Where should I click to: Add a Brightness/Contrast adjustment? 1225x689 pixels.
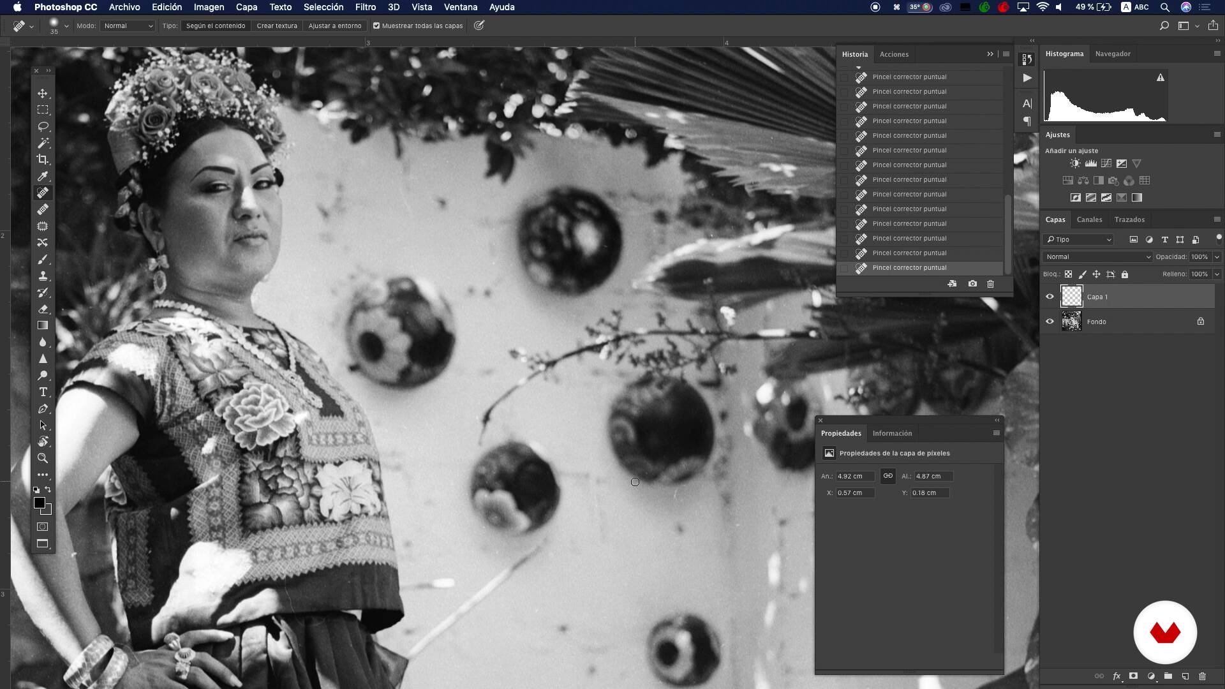click(1075, 164)
